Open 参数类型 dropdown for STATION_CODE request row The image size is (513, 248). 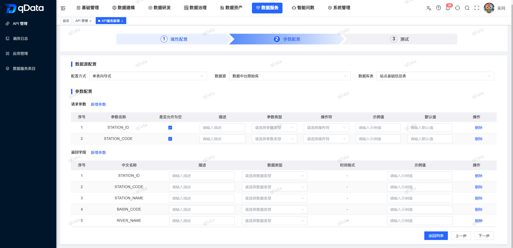click(274, 139)
